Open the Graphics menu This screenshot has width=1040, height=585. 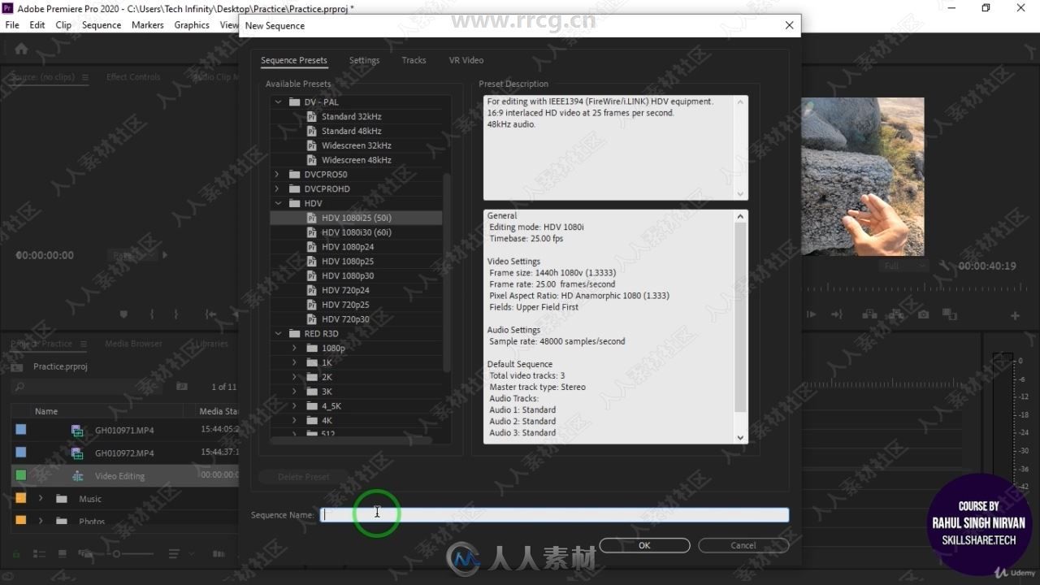click(x=192, y=25)
